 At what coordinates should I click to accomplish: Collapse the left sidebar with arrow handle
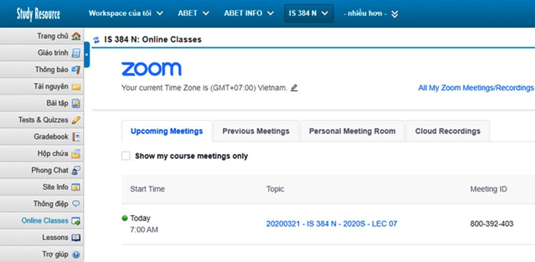[87, 54]
